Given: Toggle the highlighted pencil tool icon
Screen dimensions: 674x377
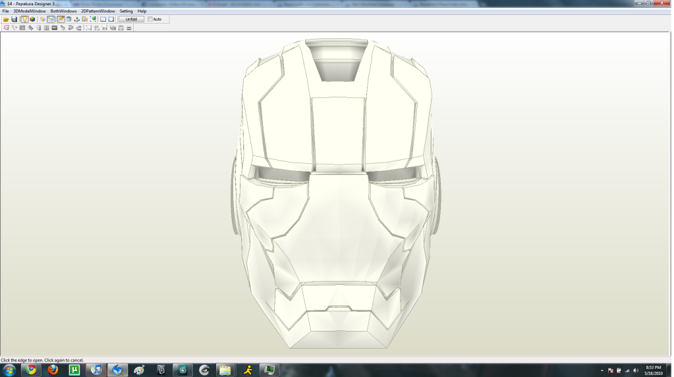Looking at the screenshot, I should click(61, 19).
